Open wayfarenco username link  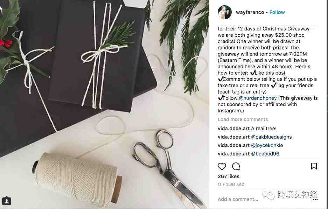coord(250,12)
